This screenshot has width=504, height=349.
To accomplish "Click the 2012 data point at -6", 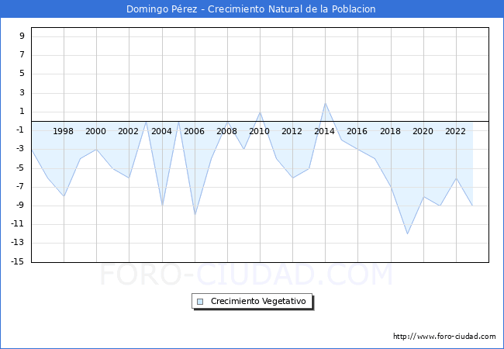I will (292, 178).
